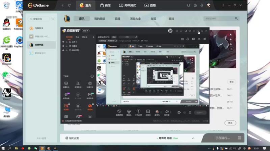The image size is (270, 151).
Task: Add an app with plus button in WeGame sidebar
Action: coord(53,19)
